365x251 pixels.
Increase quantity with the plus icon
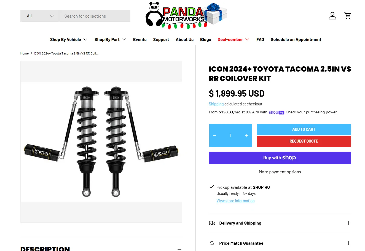coord(247,135)
